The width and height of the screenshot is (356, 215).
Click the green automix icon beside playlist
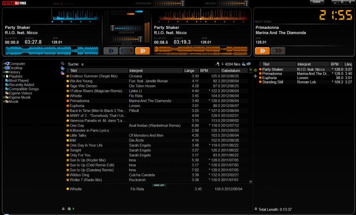tap(255, 70)
